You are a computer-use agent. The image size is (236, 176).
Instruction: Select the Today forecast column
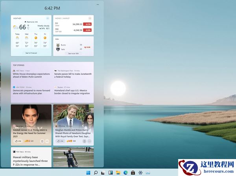[17, 40]
